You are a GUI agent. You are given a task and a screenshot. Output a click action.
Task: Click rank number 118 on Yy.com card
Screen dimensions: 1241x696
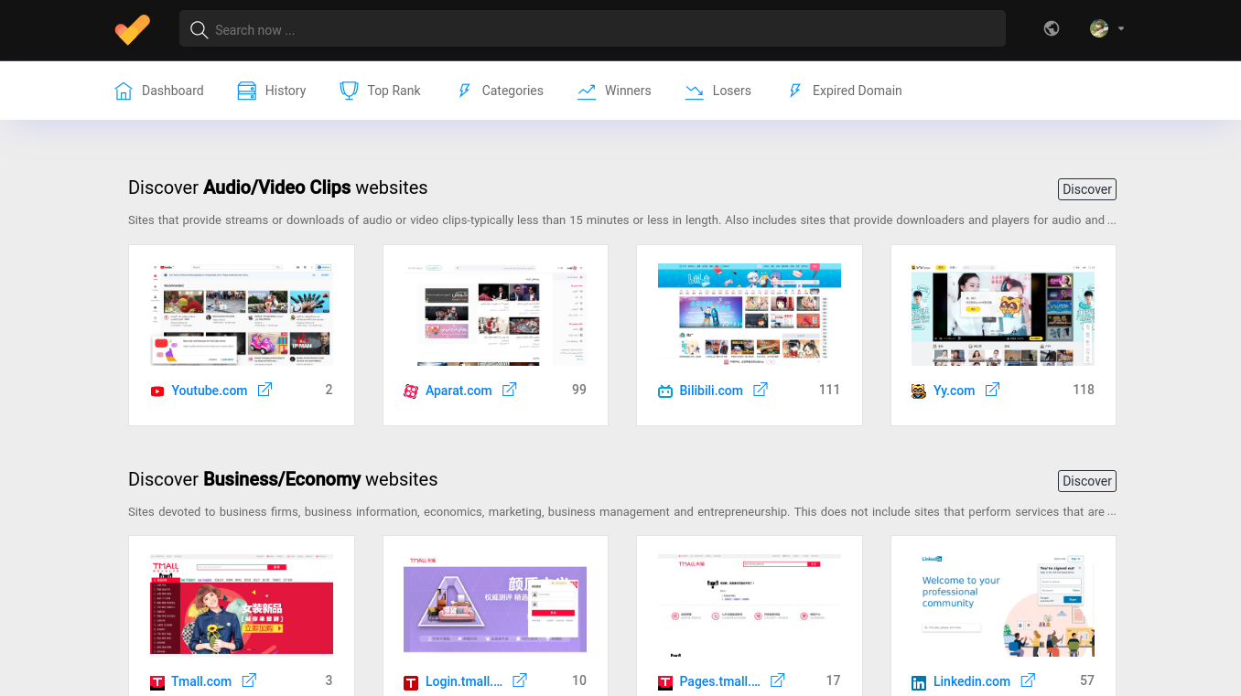click(x=1084, y=390)
